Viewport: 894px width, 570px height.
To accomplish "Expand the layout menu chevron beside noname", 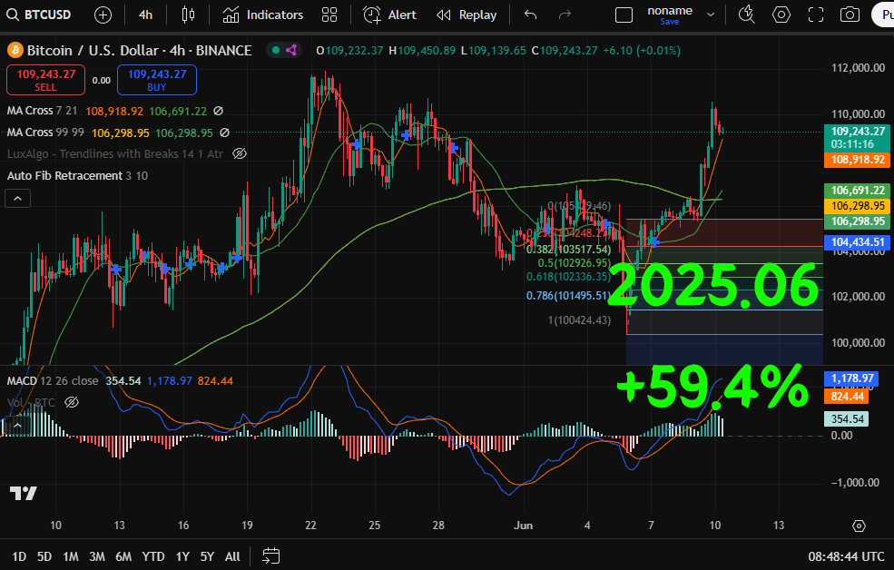I will coord(711,15).
